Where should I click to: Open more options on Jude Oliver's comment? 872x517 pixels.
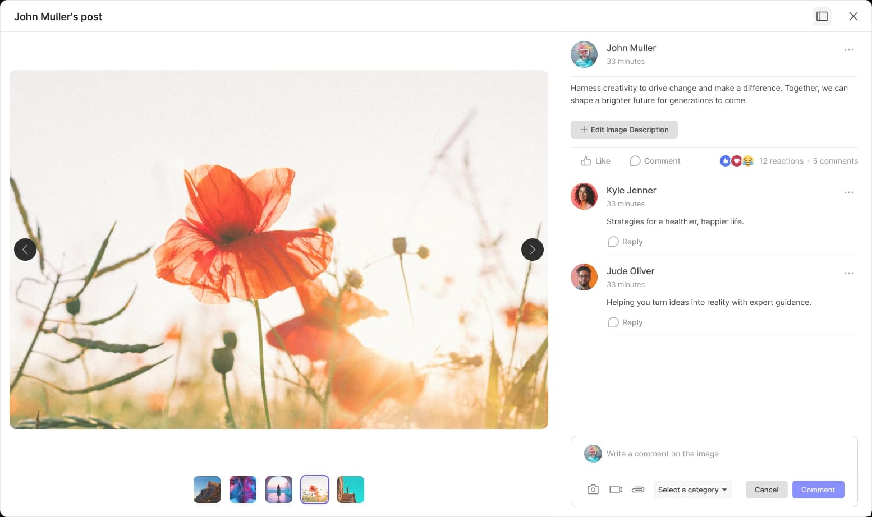point(848,273)
